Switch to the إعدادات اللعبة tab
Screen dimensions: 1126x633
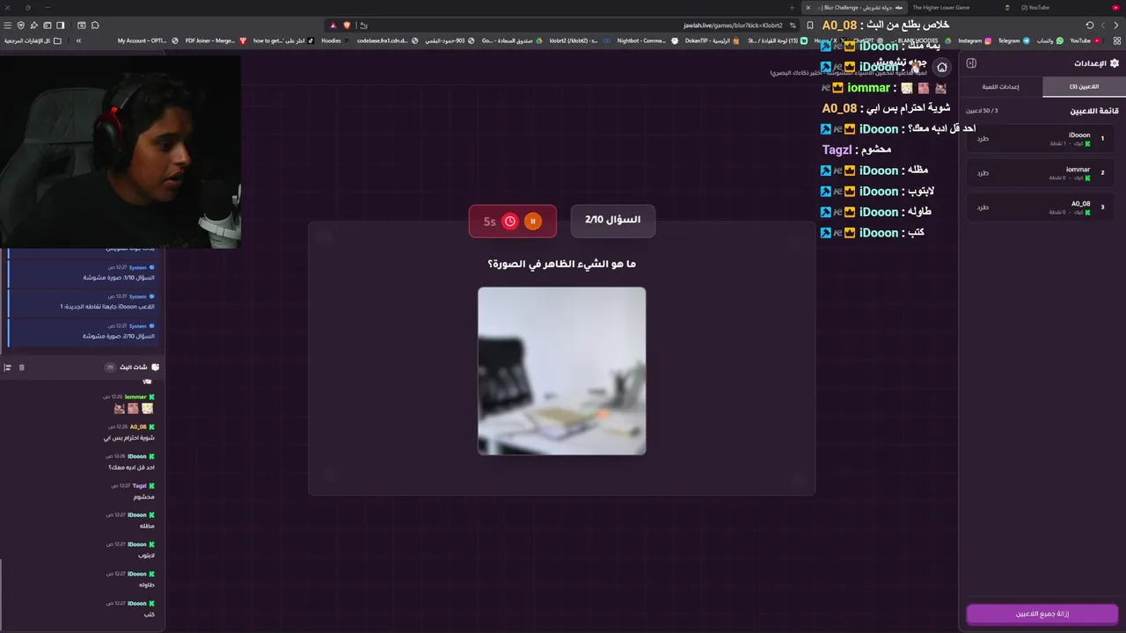click(1001, 86)
